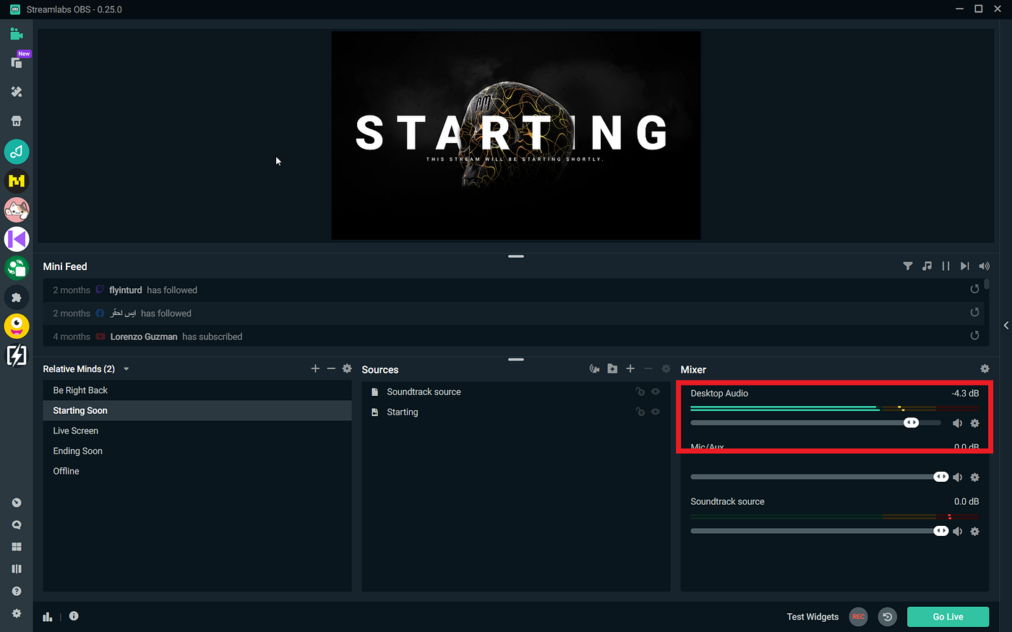Skip the current alert in Mini Feed
This screenshot has width=1012, height=632.
pos(964,266)
